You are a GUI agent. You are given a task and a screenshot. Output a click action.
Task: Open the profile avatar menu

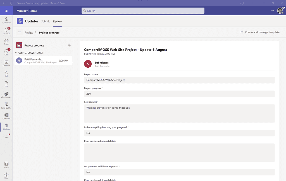pos(280,11)
